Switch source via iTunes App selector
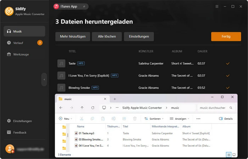Viewport: 248px width, 159px height. 71,6
